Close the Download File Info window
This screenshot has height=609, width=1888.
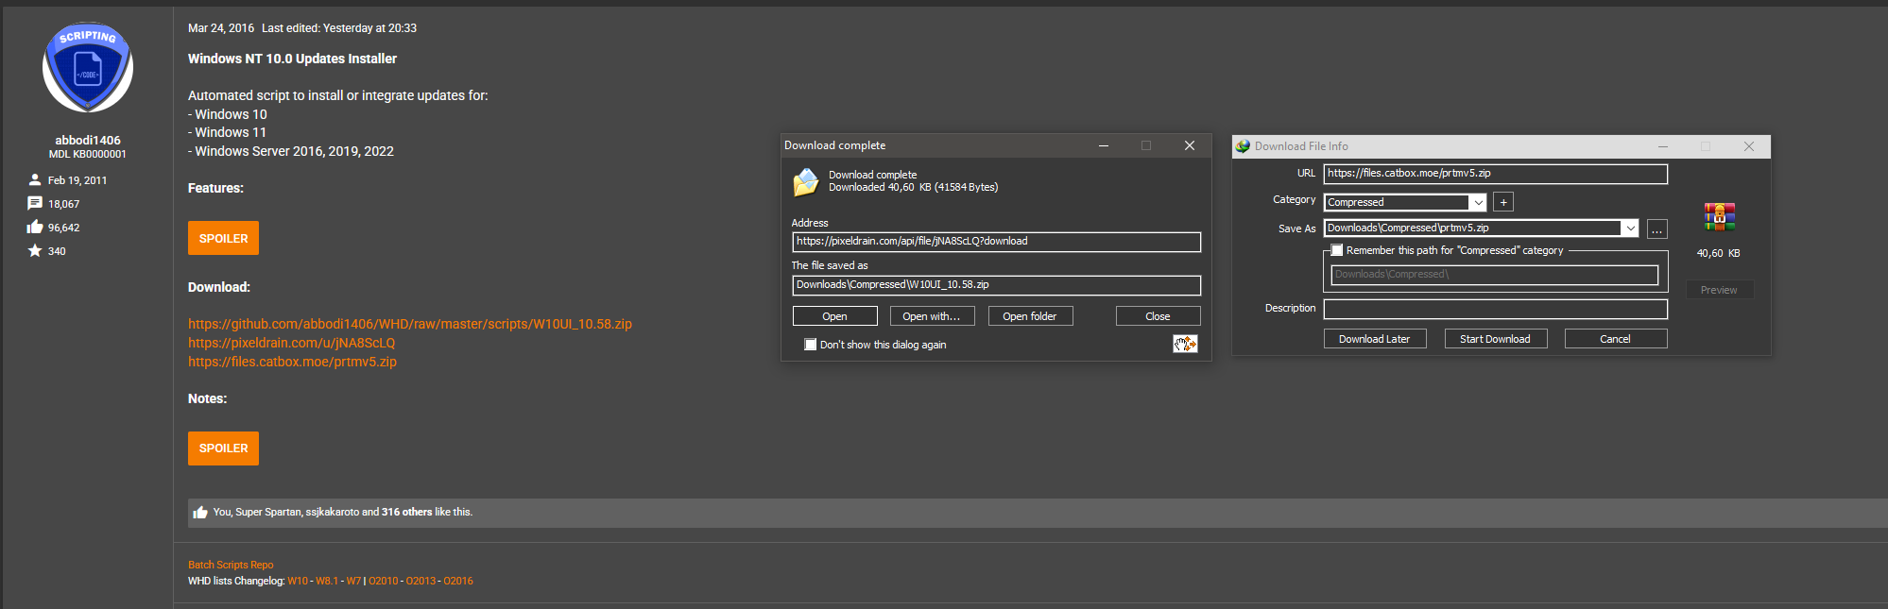pyautogui.click(x=1749, y=146)
